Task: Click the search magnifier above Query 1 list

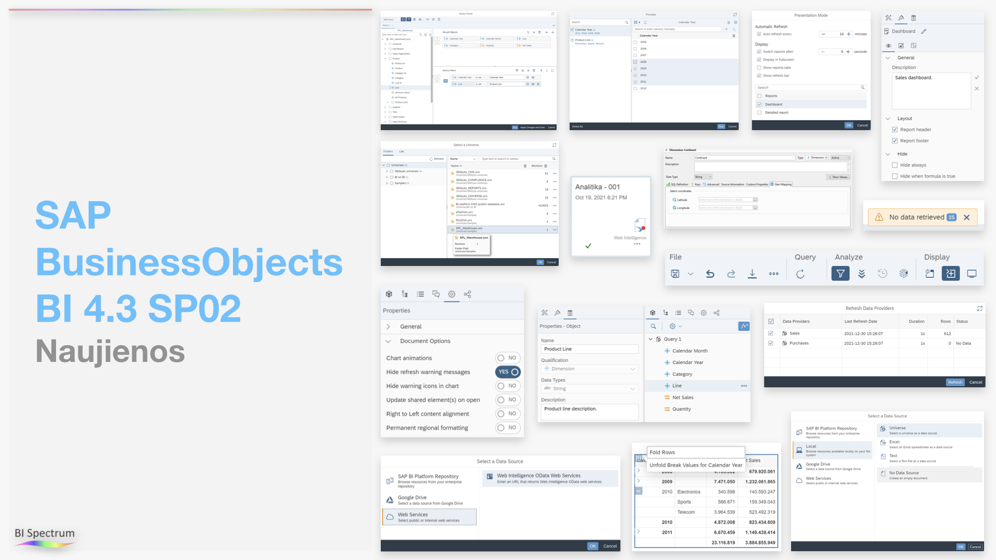Action: tap(653, 326)
